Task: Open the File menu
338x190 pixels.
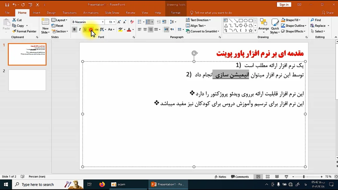Action: pos(7,13)
